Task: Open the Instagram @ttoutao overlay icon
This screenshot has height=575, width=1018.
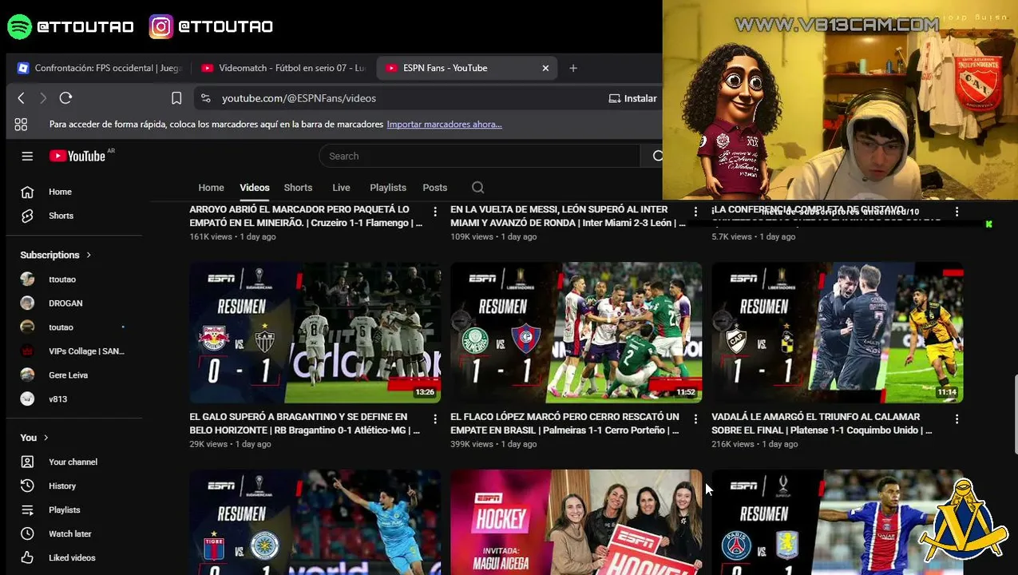Action: coord(160,26)
